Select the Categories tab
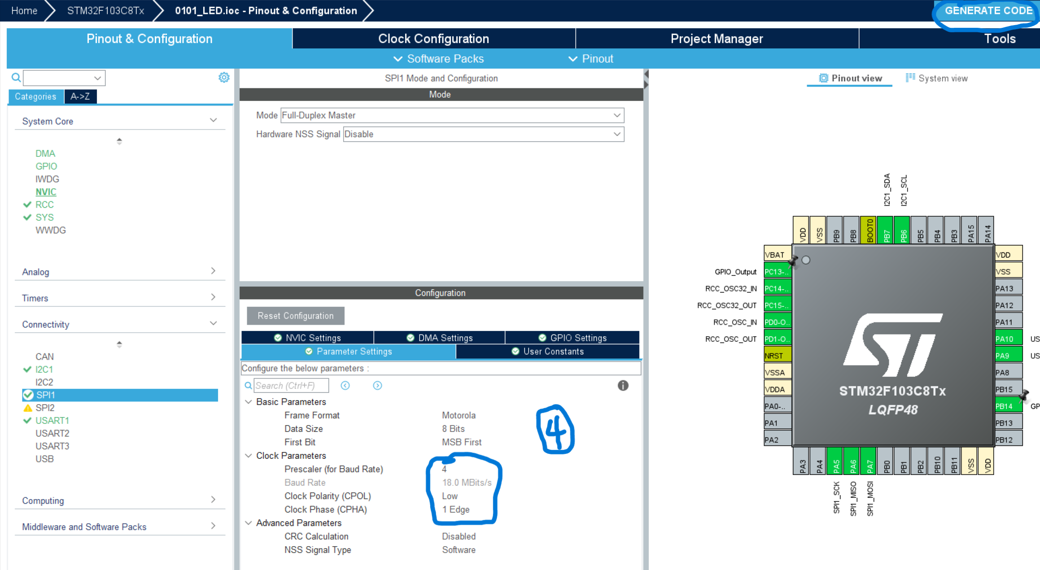 pos(35,96)
